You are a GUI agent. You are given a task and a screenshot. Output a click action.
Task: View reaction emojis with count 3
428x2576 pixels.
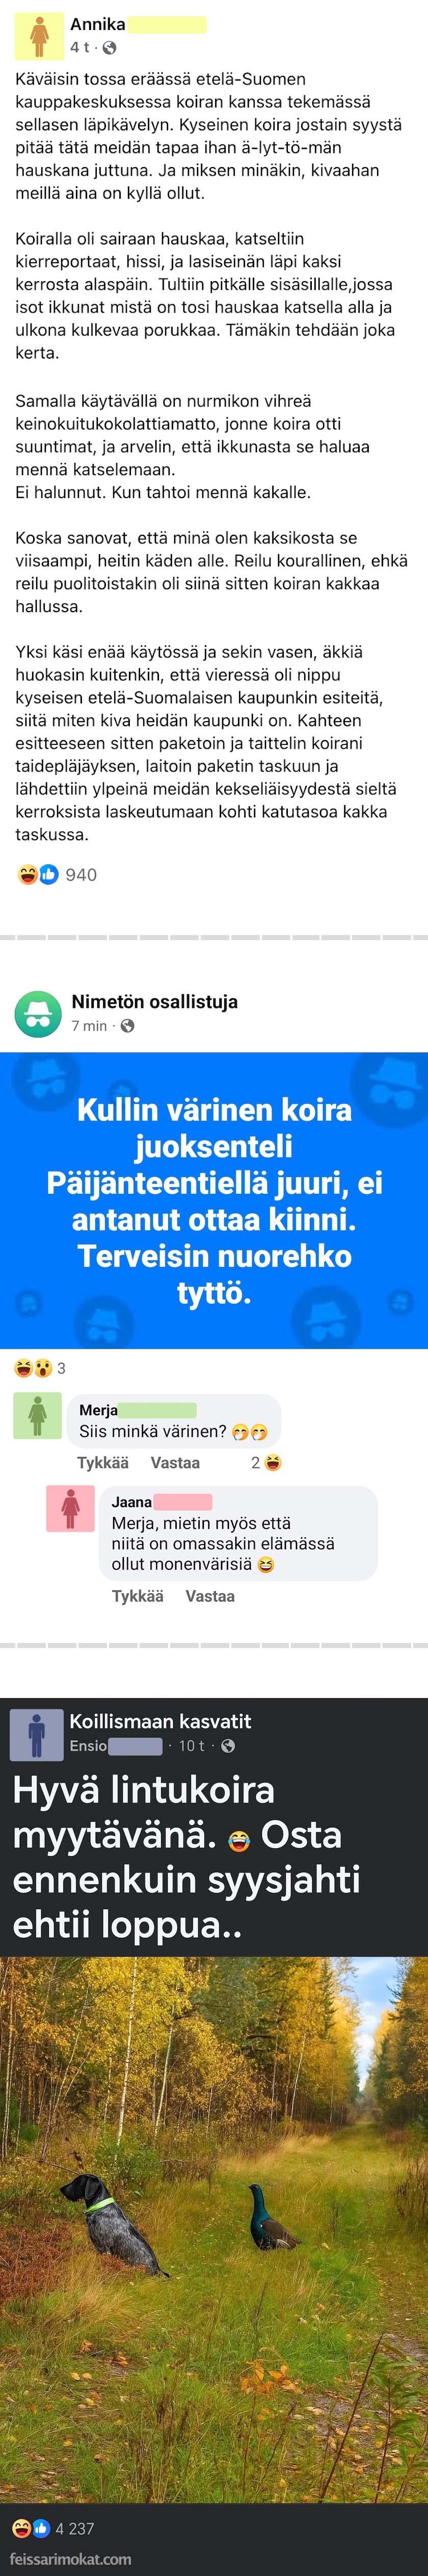[39, 1368]
